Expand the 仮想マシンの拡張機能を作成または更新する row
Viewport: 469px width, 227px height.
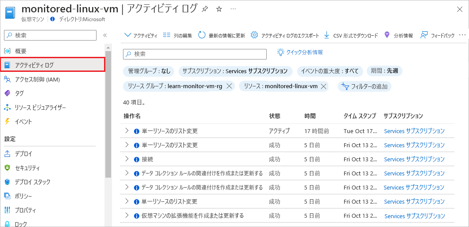(x=127, y=216)
